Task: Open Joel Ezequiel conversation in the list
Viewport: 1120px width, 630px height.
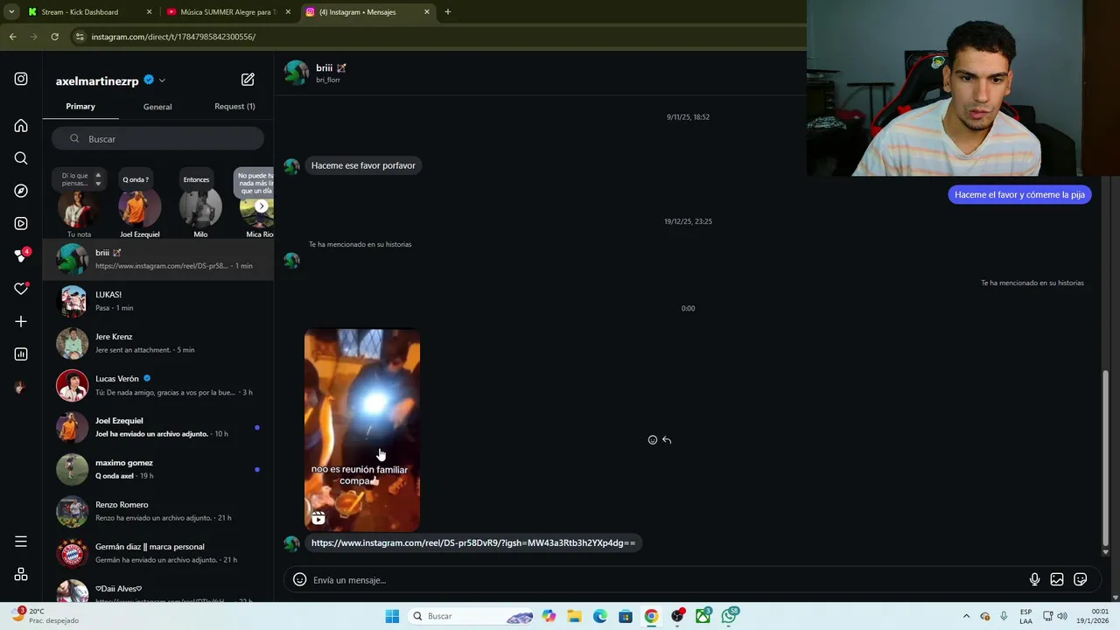Action: [x=158, y=427]
